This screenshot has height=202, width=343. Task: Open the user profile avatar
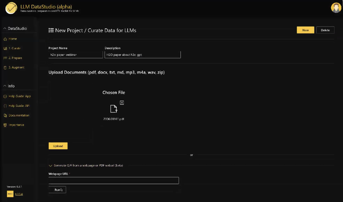point(336,8)
